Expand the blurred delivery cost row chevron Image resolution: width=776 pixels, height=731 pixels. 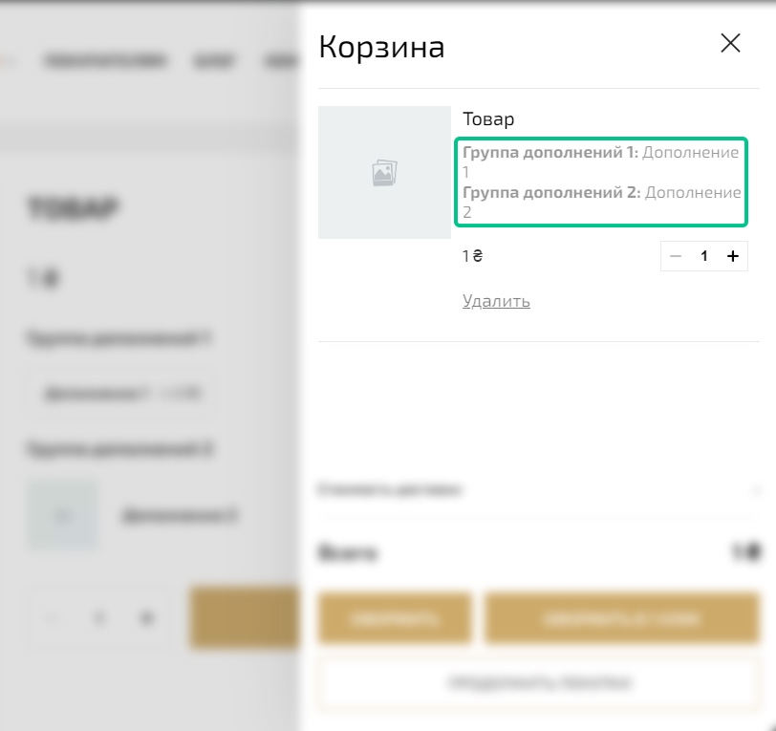coord(756,490)
